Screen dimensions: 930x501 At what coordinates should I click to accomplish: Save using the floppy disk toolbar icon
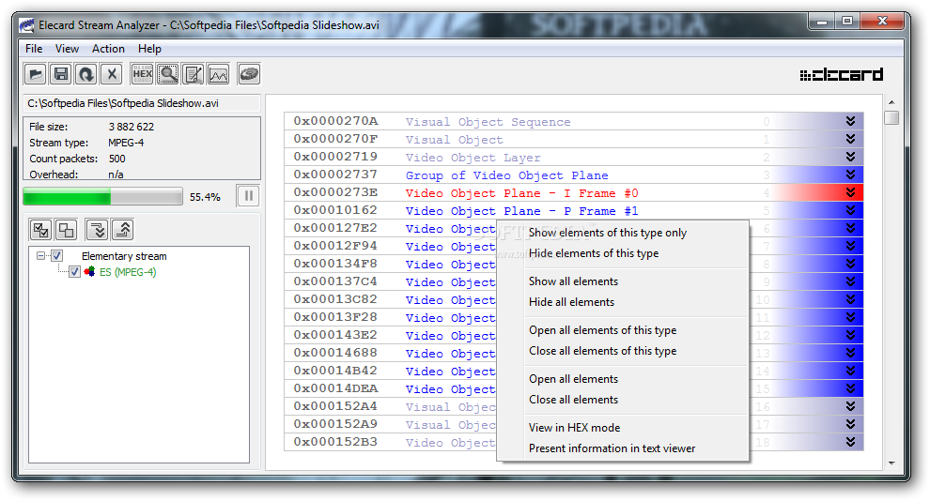(x=60, y=75)
